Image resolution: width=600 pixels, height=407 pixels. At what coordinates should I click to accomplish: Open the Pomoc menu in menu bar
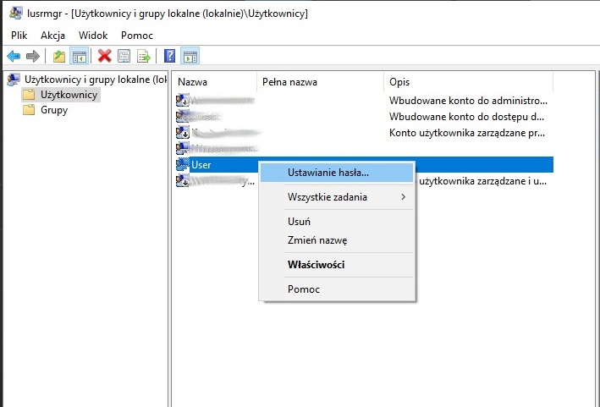tap(137, 36)
